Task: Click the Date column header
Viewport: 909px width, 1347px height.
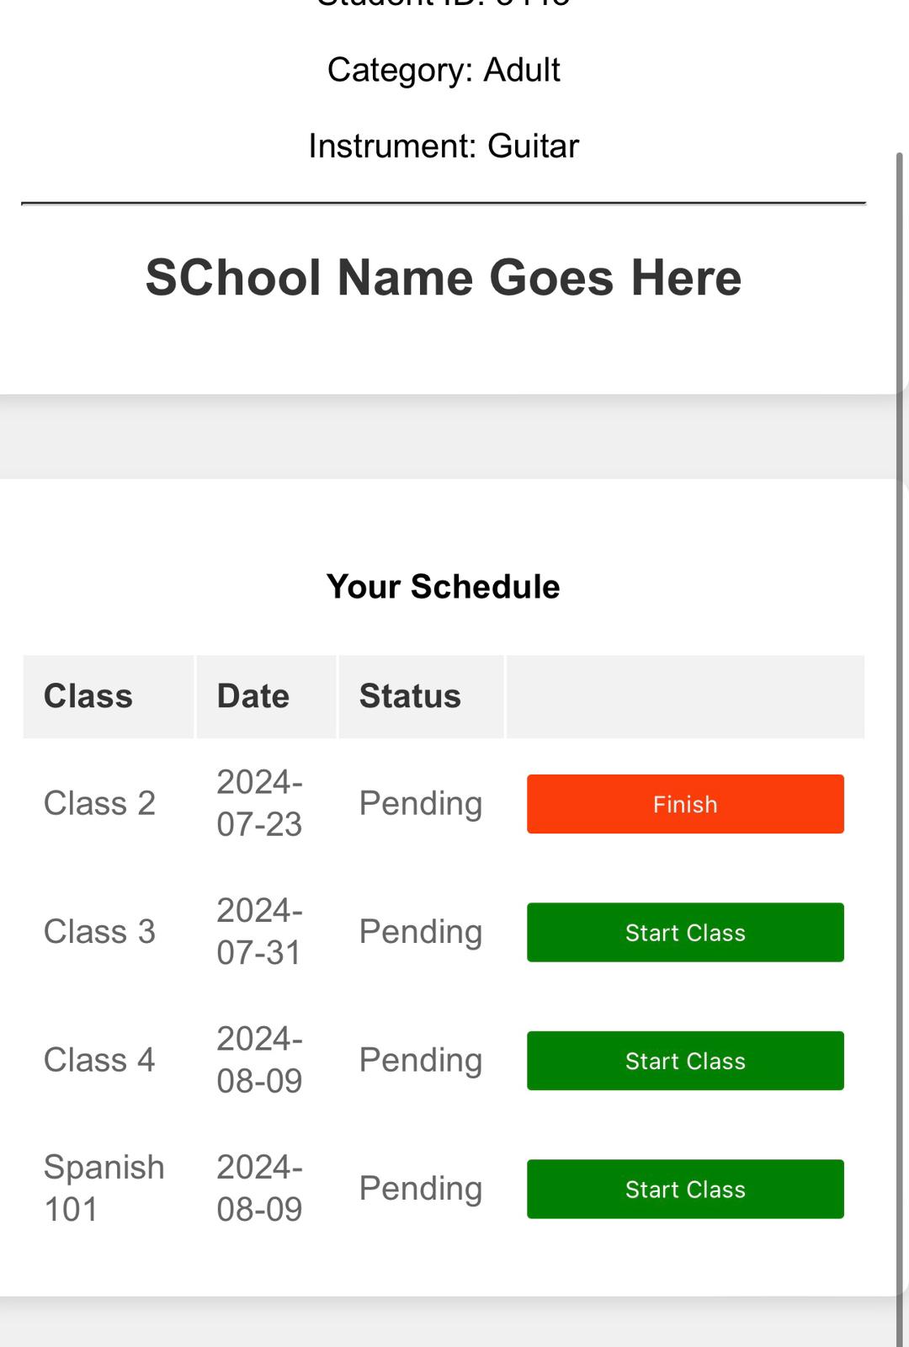Action: (253, 696)
